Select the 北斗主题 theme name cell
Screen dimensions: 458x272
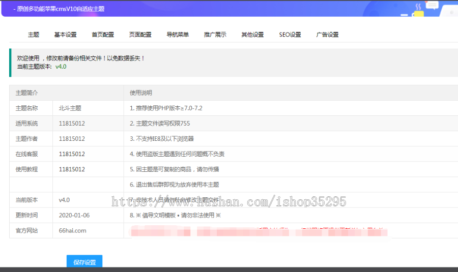tap(70, 108)
